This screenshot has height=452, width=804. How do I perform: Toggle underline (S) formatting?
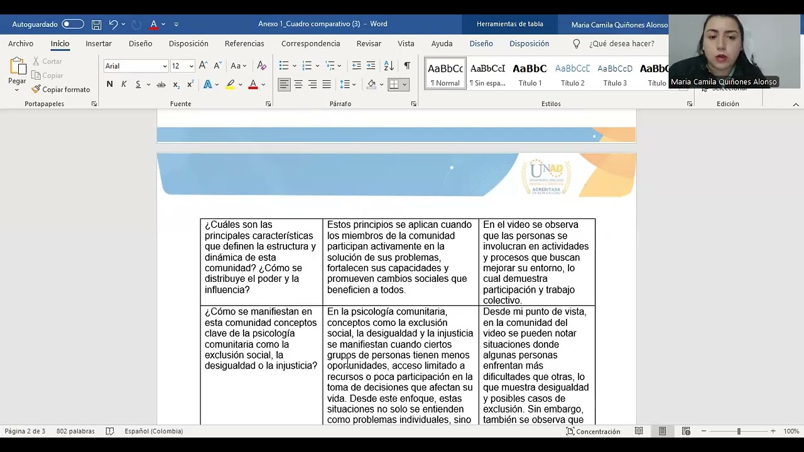138,84
